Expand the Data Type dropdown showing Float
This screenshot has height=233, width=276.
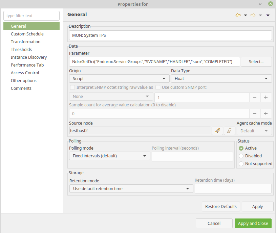point(221,78)
